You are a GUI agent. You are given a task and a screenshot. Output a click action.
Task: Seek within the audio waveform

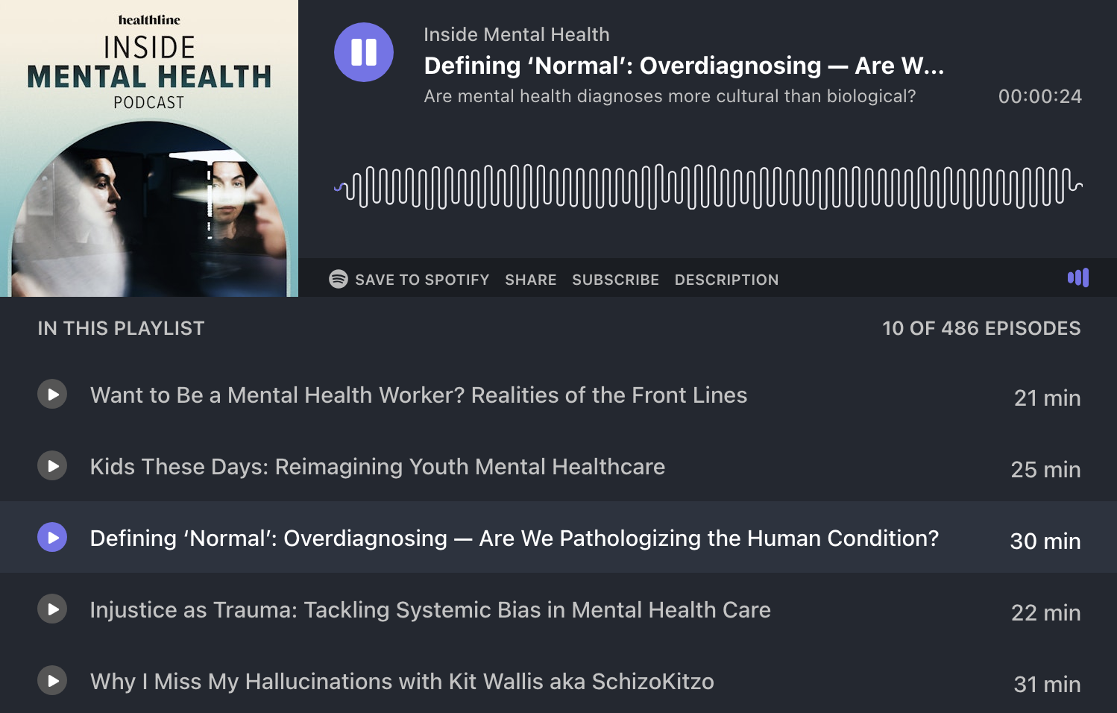pos(708,186)
